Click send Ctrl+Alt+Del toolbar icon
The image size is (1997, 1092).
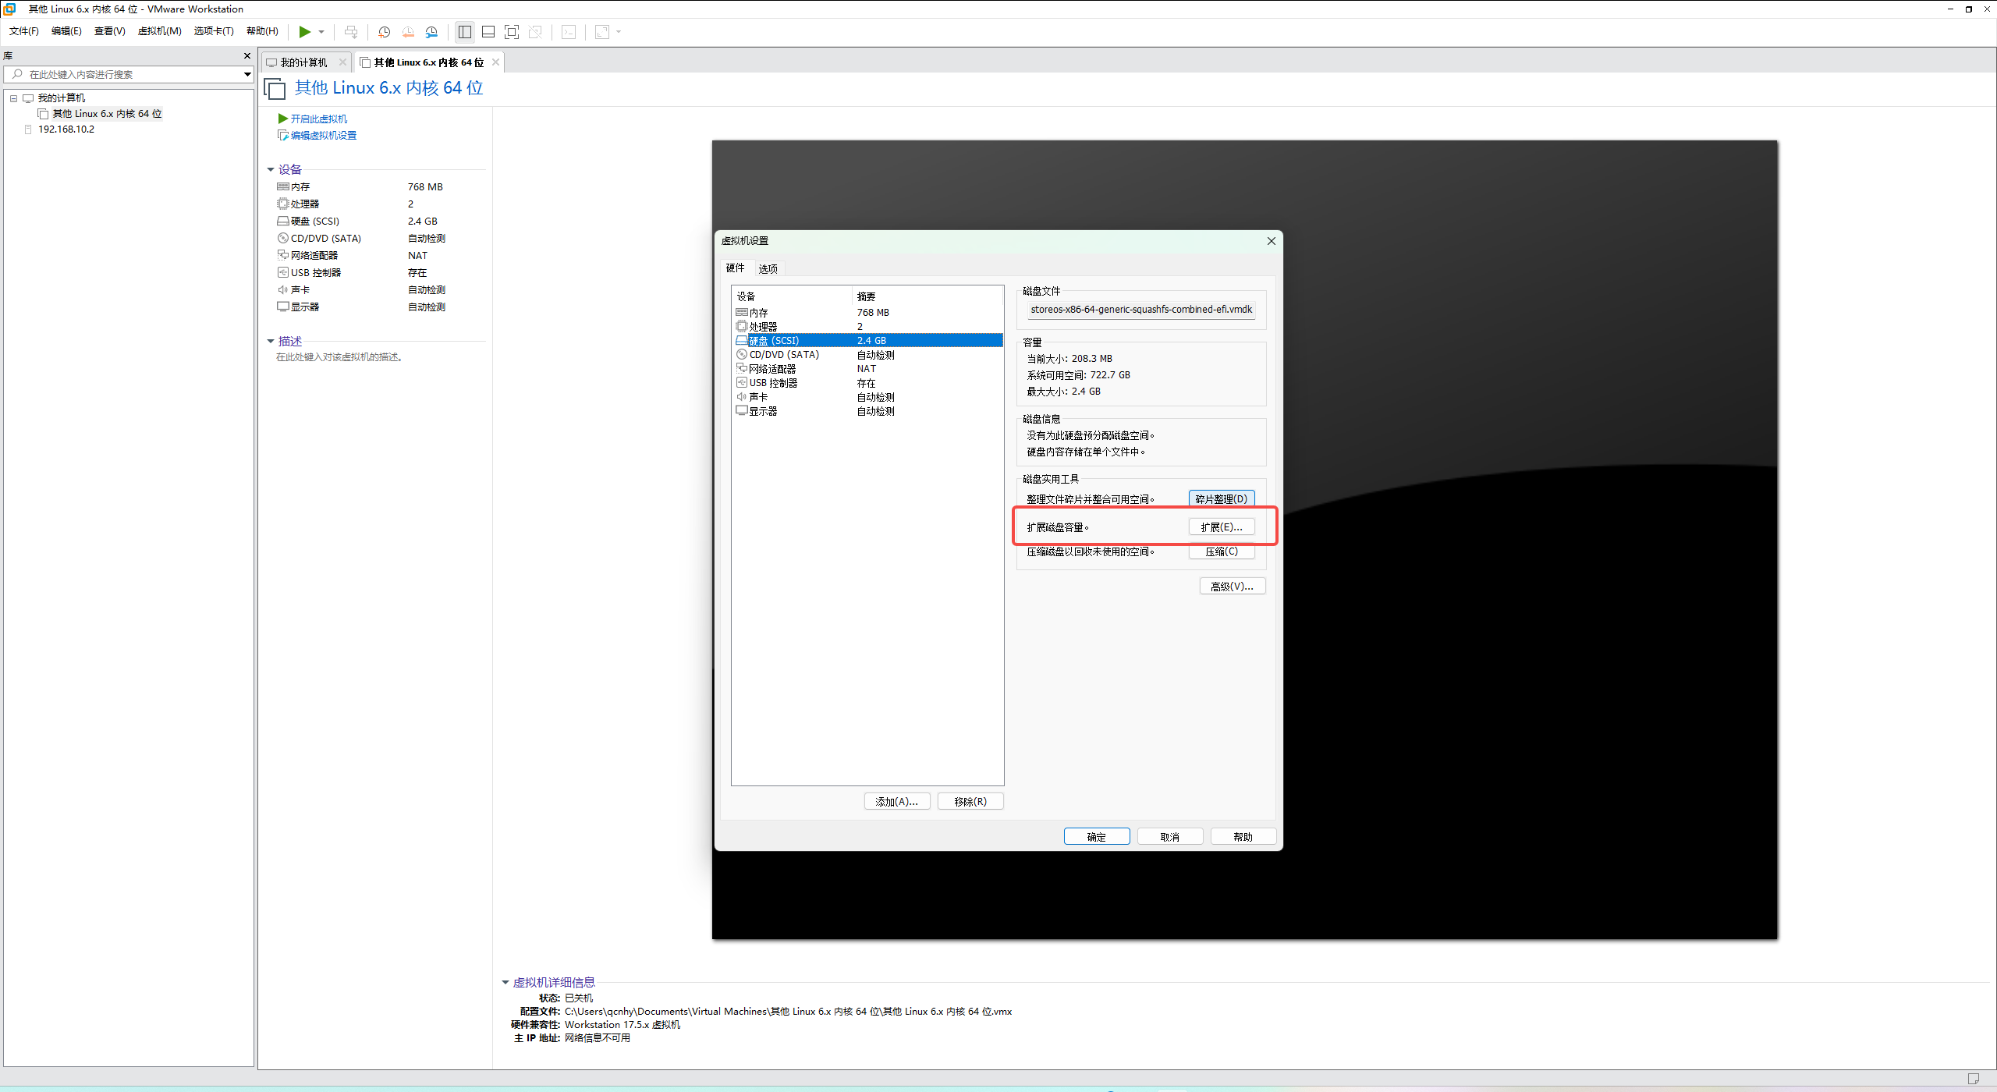351,32
